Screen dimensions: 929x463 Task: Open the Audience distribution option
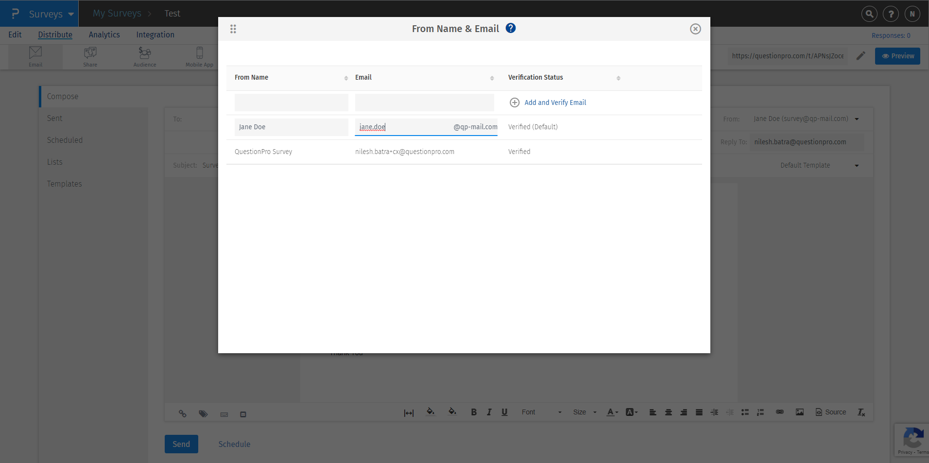[x=144, y=56]
